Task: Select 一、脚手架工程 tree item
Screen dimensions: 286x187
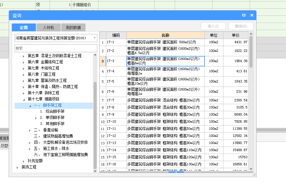Action: click(48, 105)
